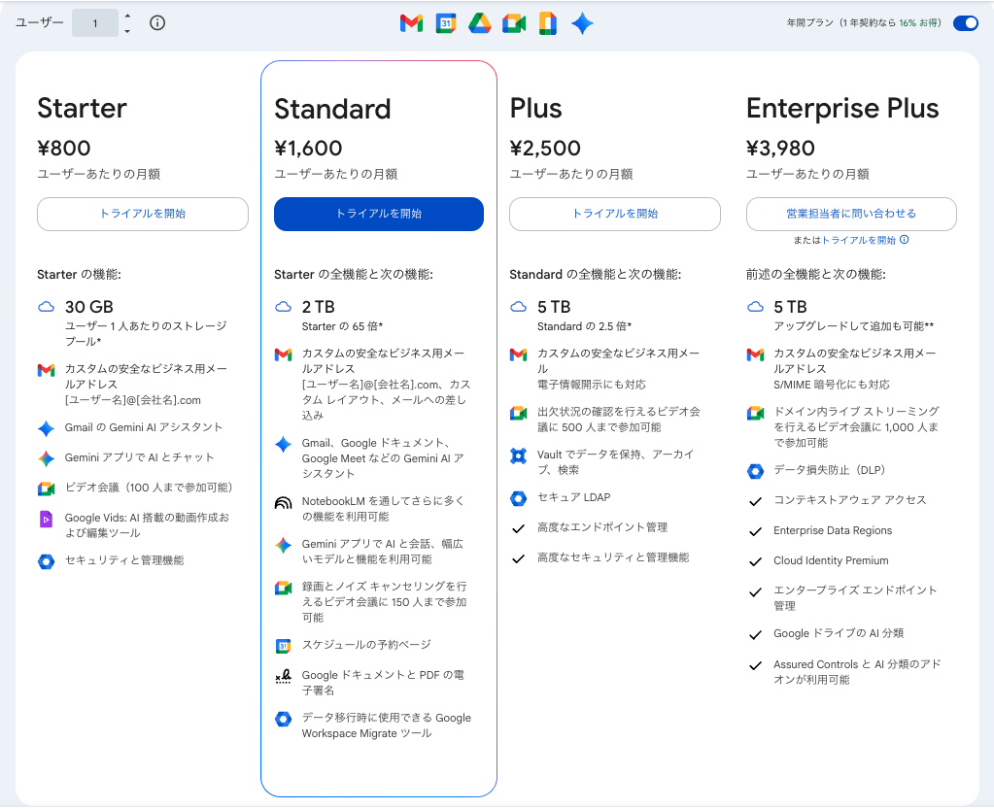Click security icon beside セキュリティと管理機能
Viewport: 994px width, 809px height.
pyautogui.click(x=47, y=561)
